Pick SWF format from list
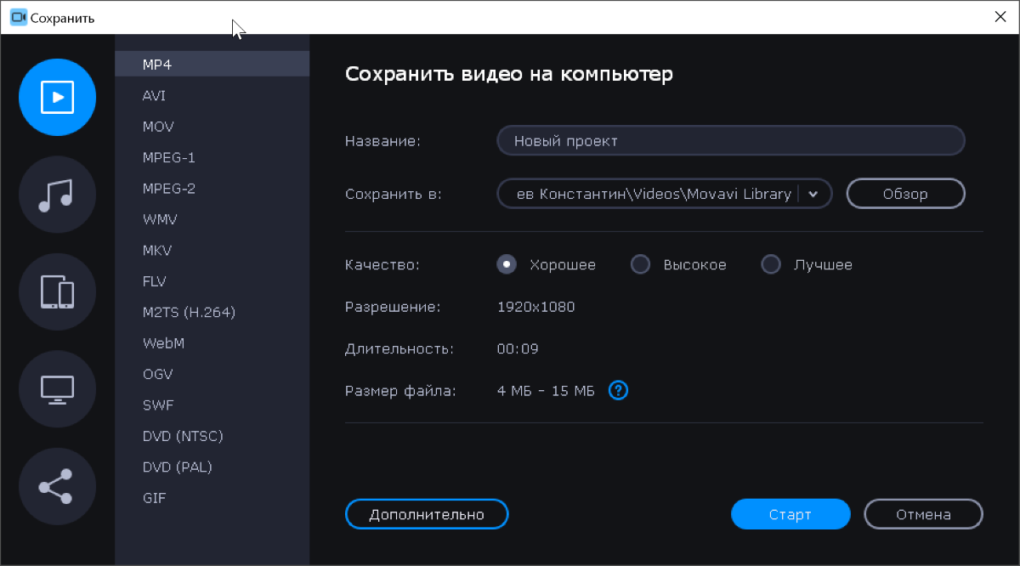Viewport: 1020px width, 566px height. (x=212, y=405)
